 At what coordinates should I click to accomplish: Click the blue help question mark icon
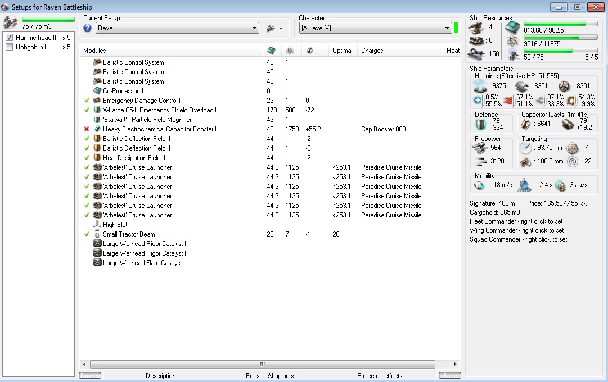point(88,28)
